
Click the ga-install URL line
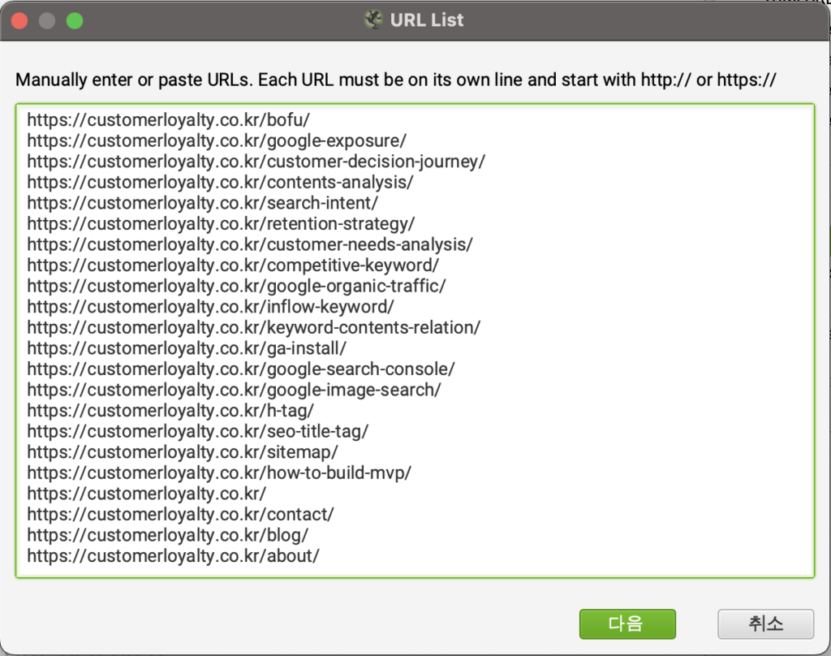(187, 348)
